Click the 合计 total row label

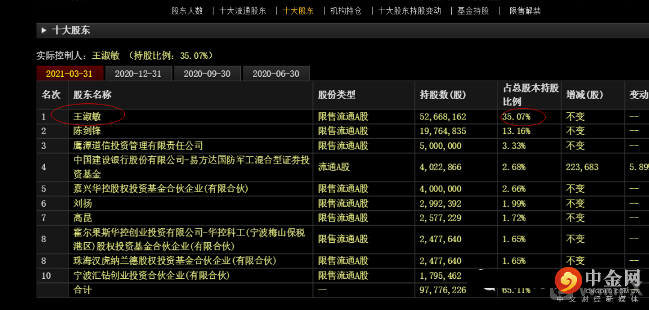click(82, 290)
